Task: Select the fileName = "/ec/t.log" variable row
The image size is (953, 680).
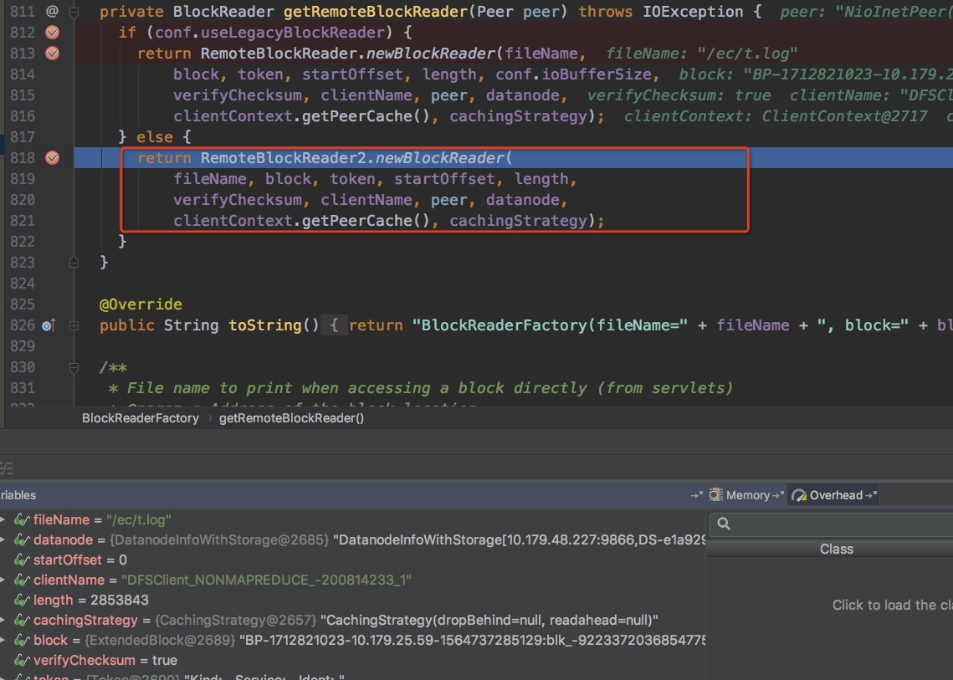Action: [x=352, y=519]
